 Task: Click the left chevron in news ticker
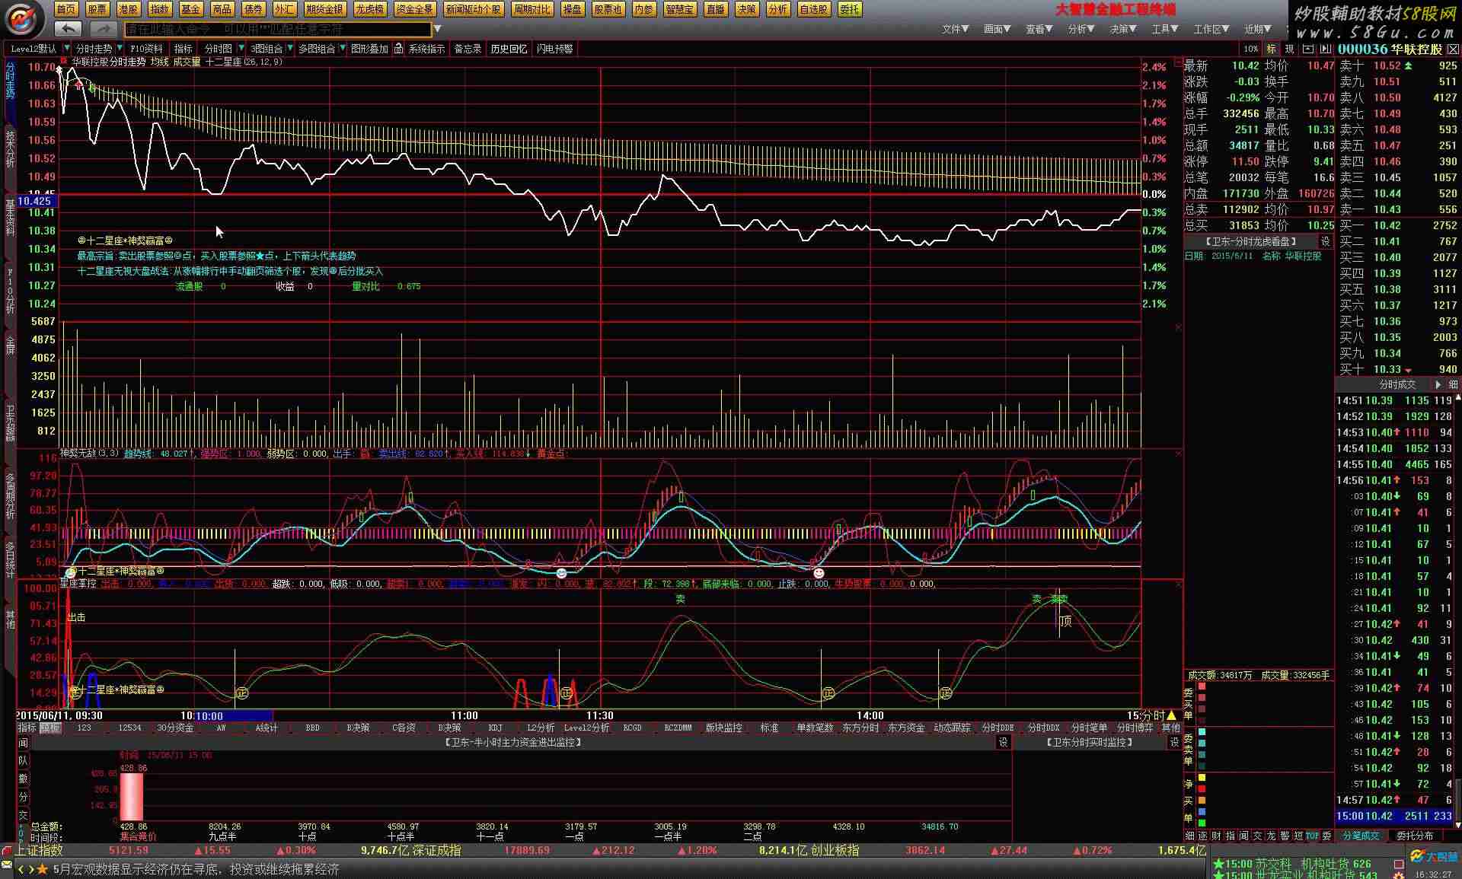click(21, 868)
